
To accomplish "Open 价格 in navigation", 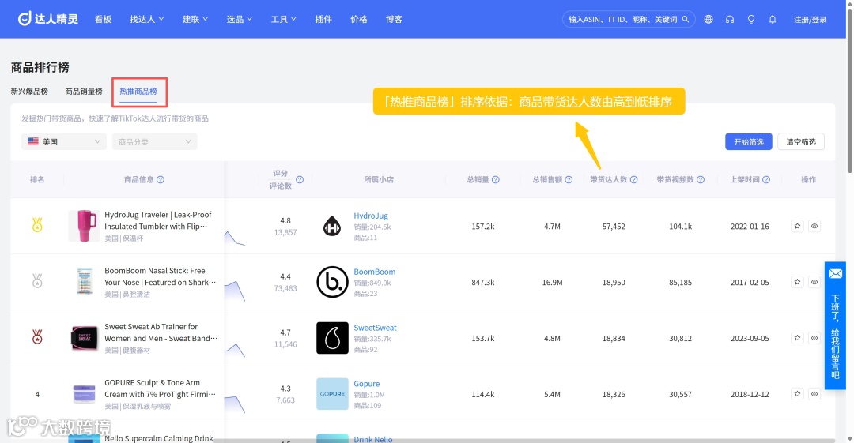I will pyautogui.click(x=359, y=19).
